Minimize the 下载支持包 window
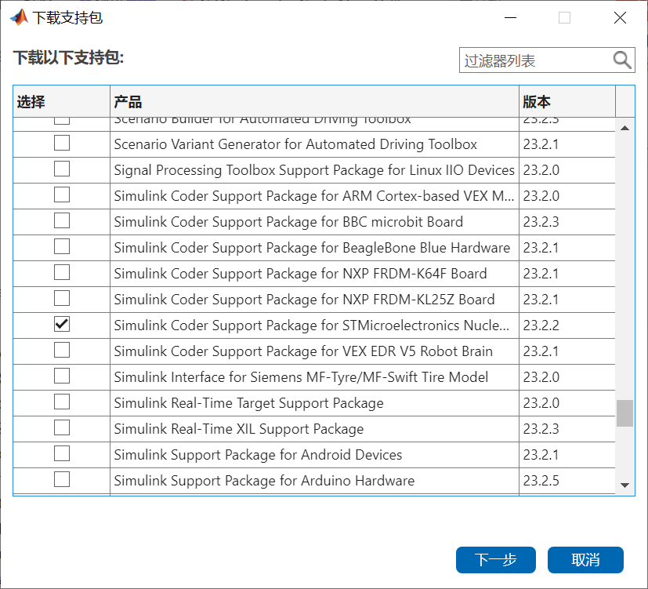This screenshot has height=589, width=648. [x=510, y=18]
